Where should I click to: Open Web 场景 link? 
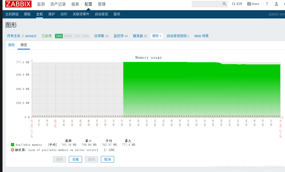point(202,36)
